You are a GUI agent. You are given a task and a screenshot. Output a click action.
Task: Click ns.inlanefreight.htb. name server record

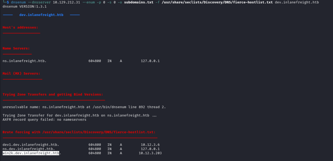point(24,61)
